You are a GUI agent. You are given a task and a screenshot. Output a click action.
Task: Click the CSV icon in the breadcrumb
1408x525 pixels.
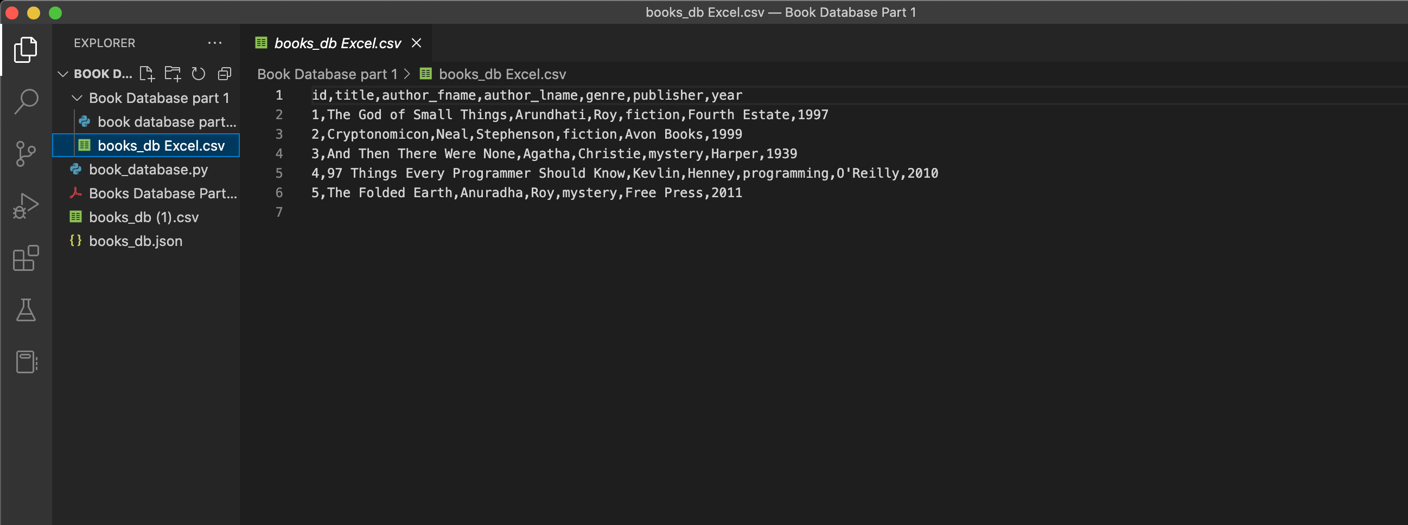tap(426, 74)
